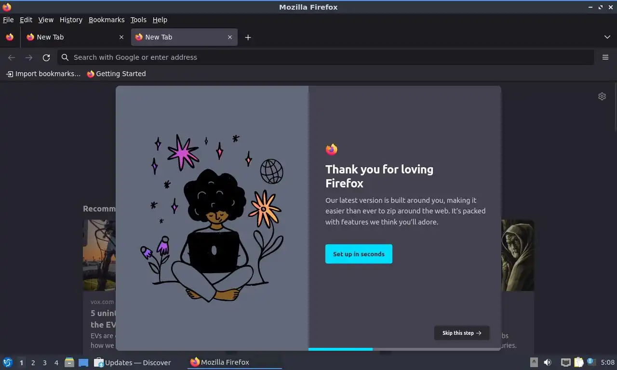The height and width of the screenshot is (370, 617).
Task: Open the Edit menu
Action: [x=26, y=20]
